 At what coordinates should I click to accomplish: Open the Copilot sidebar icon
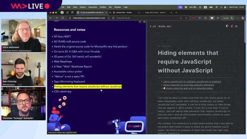(x=243, y=18)
